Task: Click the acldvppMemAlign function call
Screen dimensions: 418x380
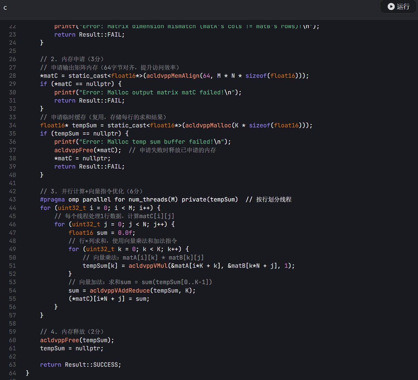Action: coord(173,76)
